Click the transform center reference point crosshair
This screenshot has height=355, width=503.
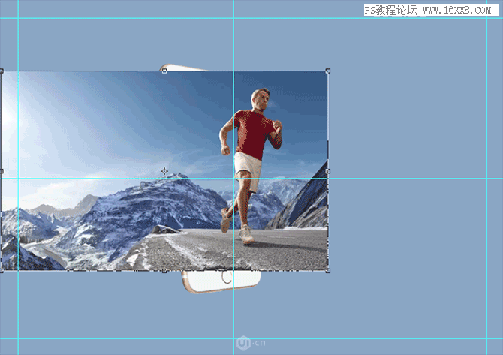tap(164, 171)
